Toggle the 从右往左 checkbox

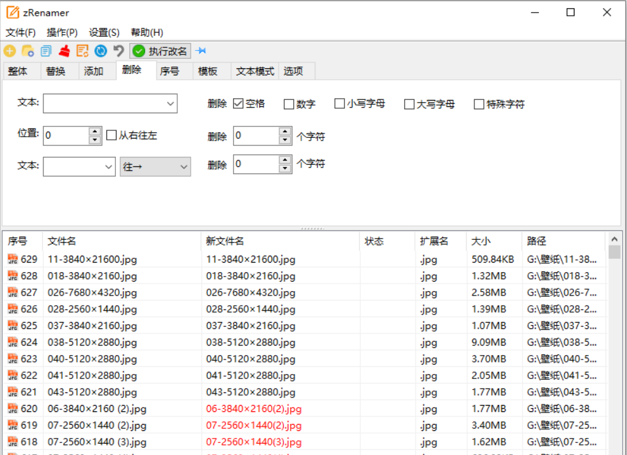pyautogui.click(x=111, y=135)
